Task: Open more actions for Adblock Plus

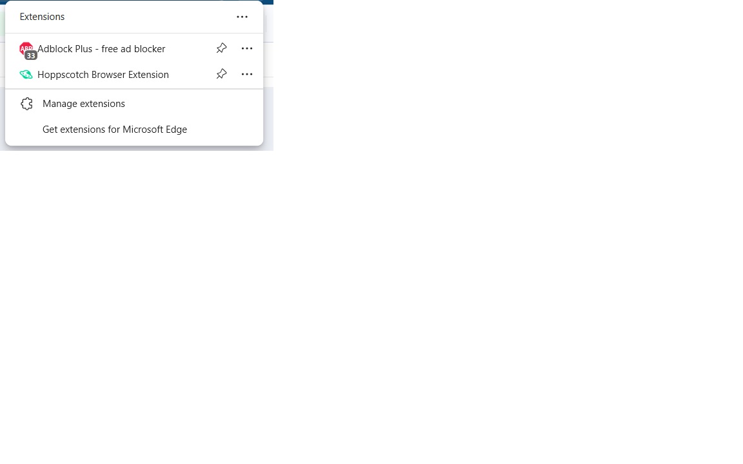Action: [247, 48]
